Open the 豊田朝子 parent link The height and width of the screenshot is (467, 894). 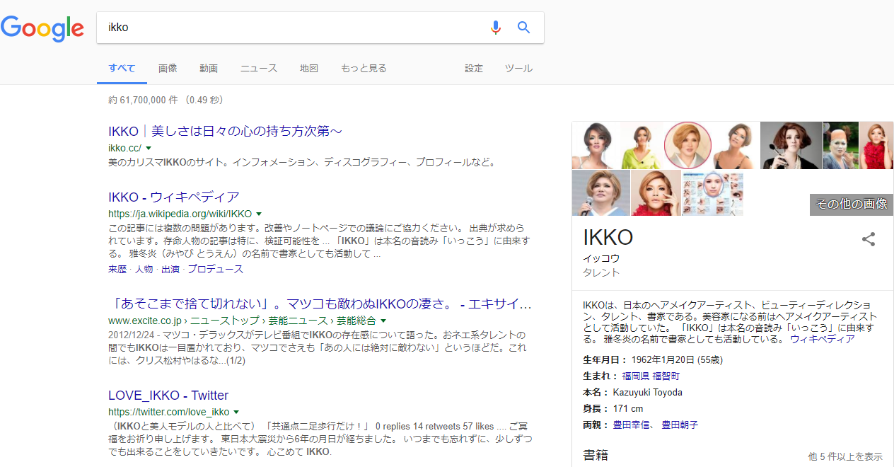click(680, 425)
